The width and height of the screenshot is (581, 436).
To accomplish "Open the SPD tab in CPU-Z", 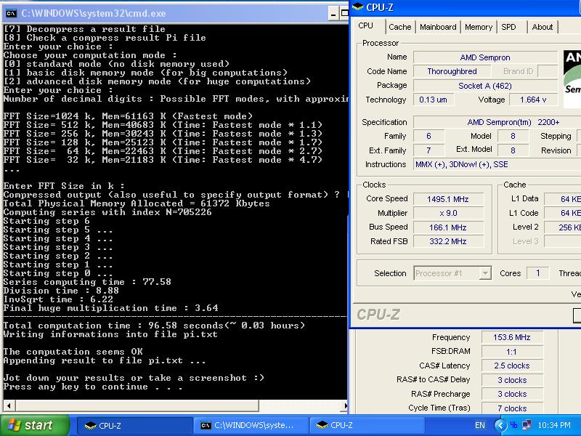I will [x=509, y=27].
